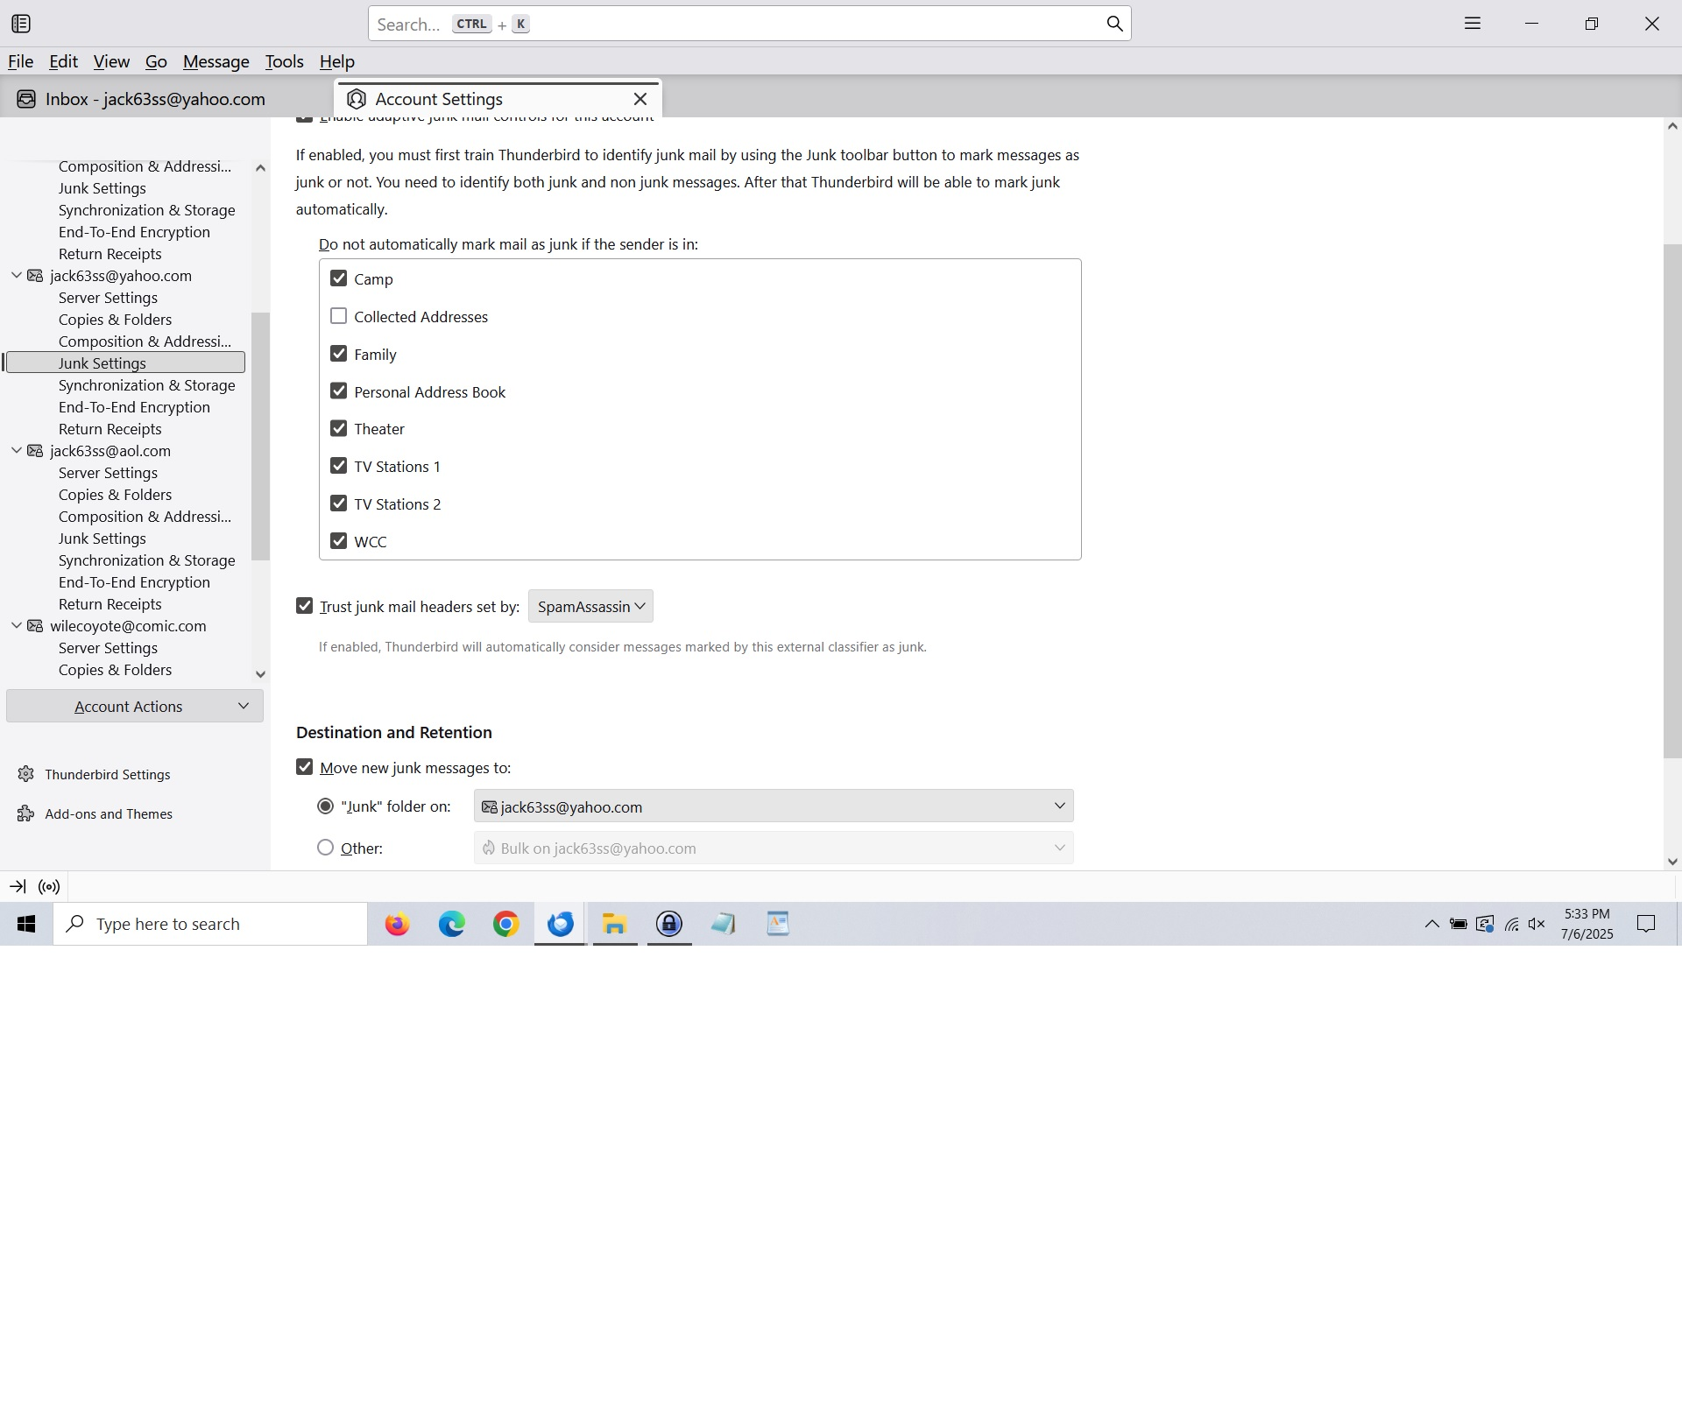Open the Go menu
Image resolution: width=1682 pixels, height=1401 pixels.
[156, 61]
